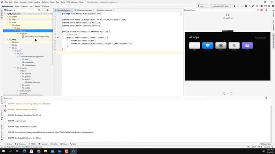Open the Search Everywhere magnifier icon

[x=269, y=6]
